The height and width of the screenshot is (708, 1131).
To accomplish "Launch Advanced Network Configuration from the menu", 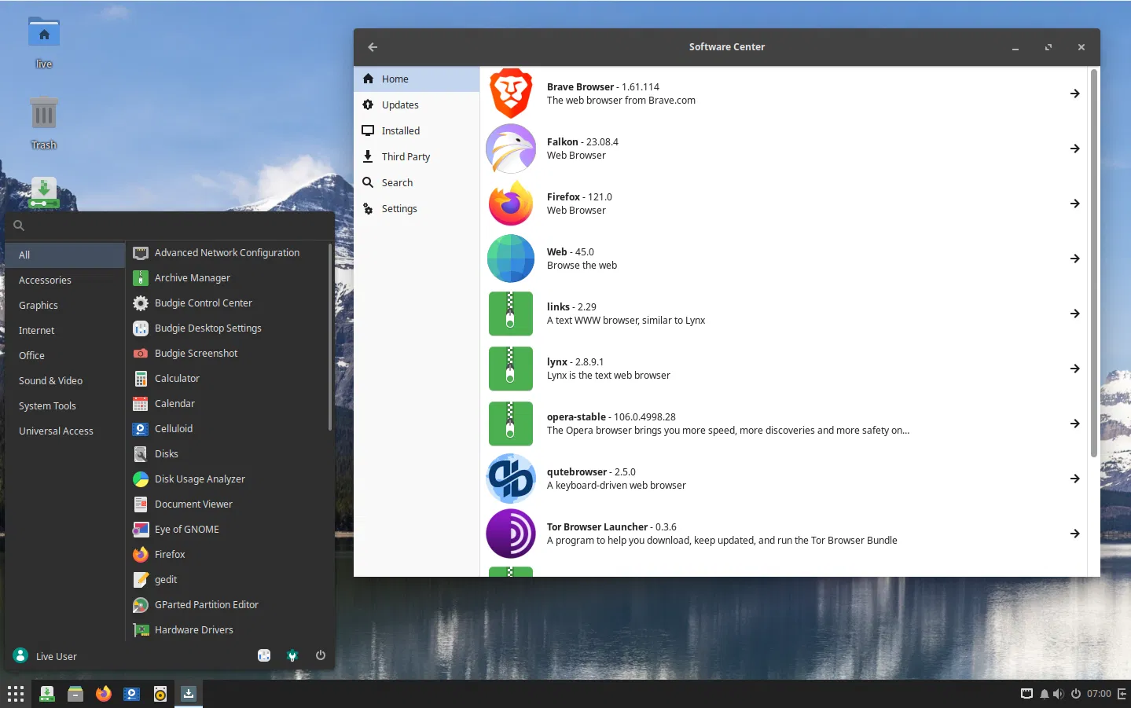I will tap(227, 252).
